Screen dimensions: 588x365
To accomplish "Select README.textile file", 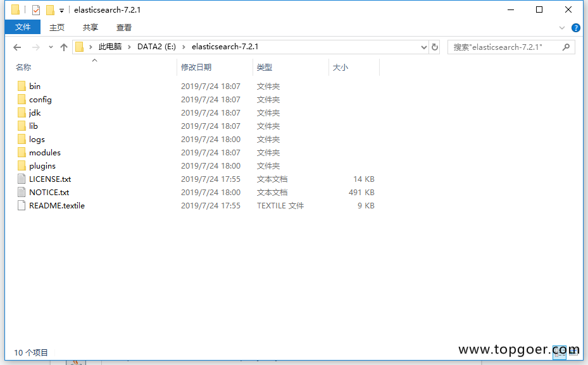I will tap(56, 205).
